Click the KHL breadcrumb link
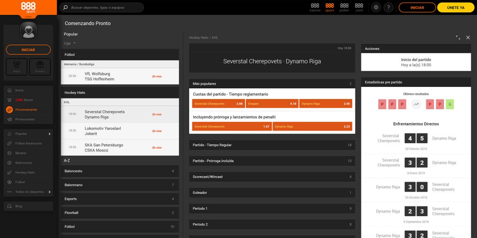Image resolution: width=477 pixels, height=238 pixels. pos(215,38)
